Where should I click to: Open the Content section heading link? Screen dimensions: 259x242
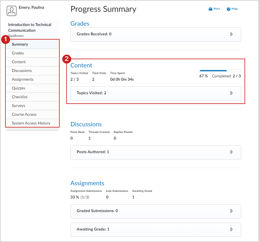(81, 65)
